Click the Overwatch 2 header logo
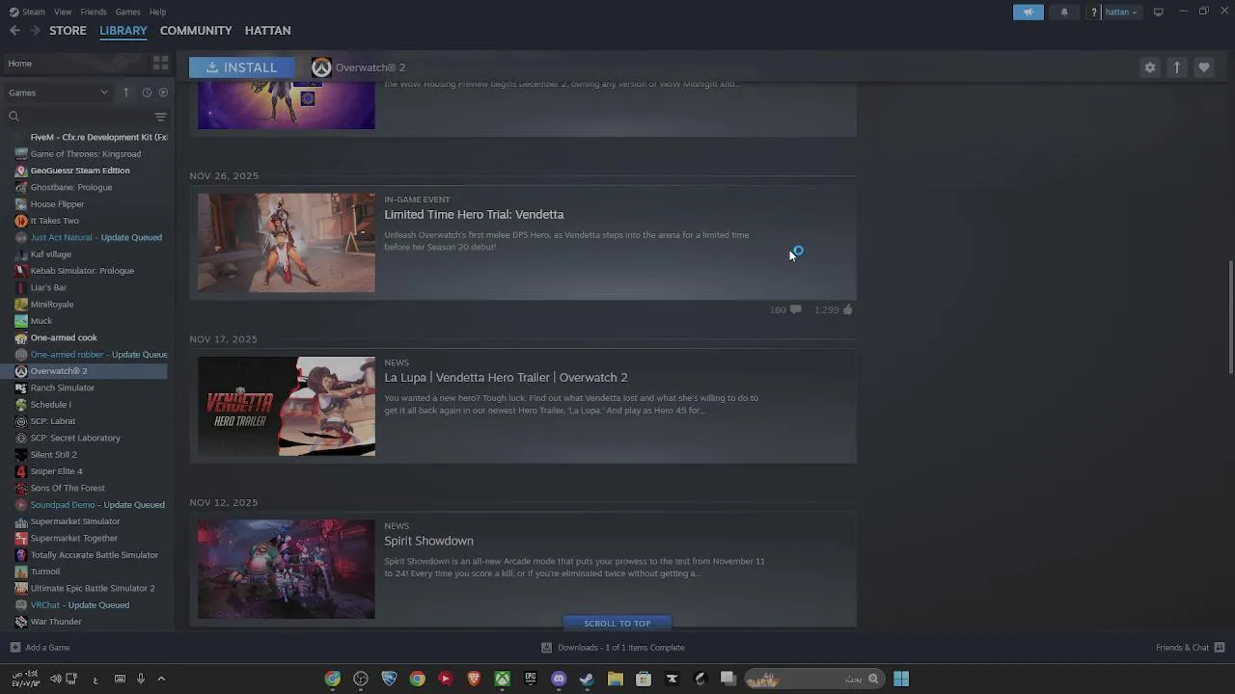This screenshot has height=694, width=1235. click(x=321, y=67)
